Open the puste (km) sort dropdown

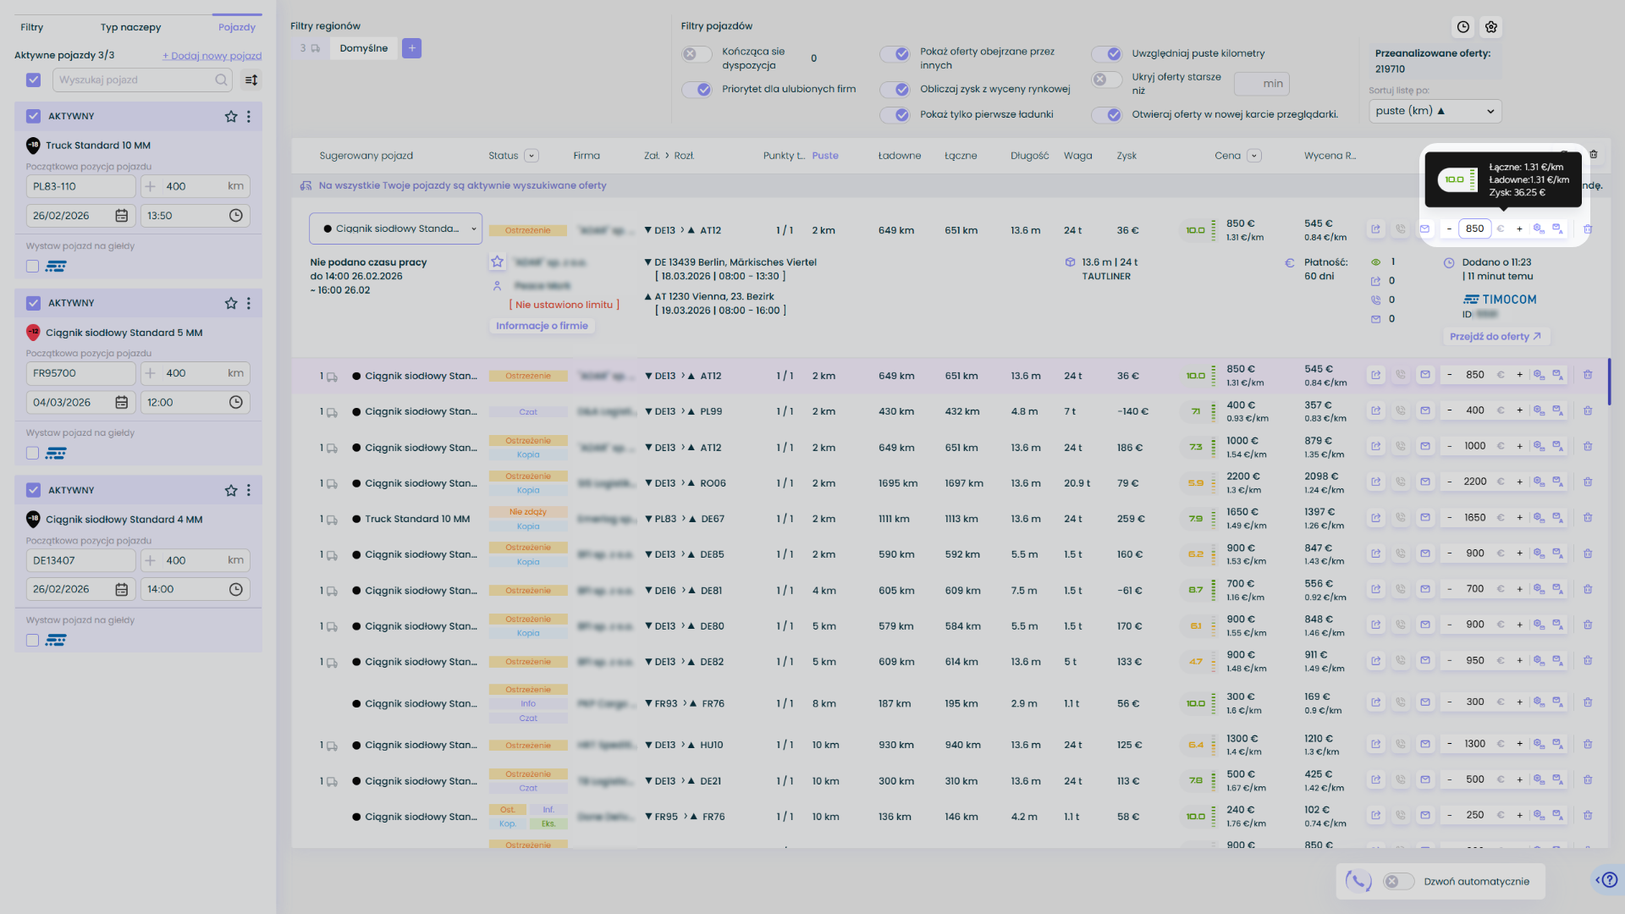click(1435, 111)
